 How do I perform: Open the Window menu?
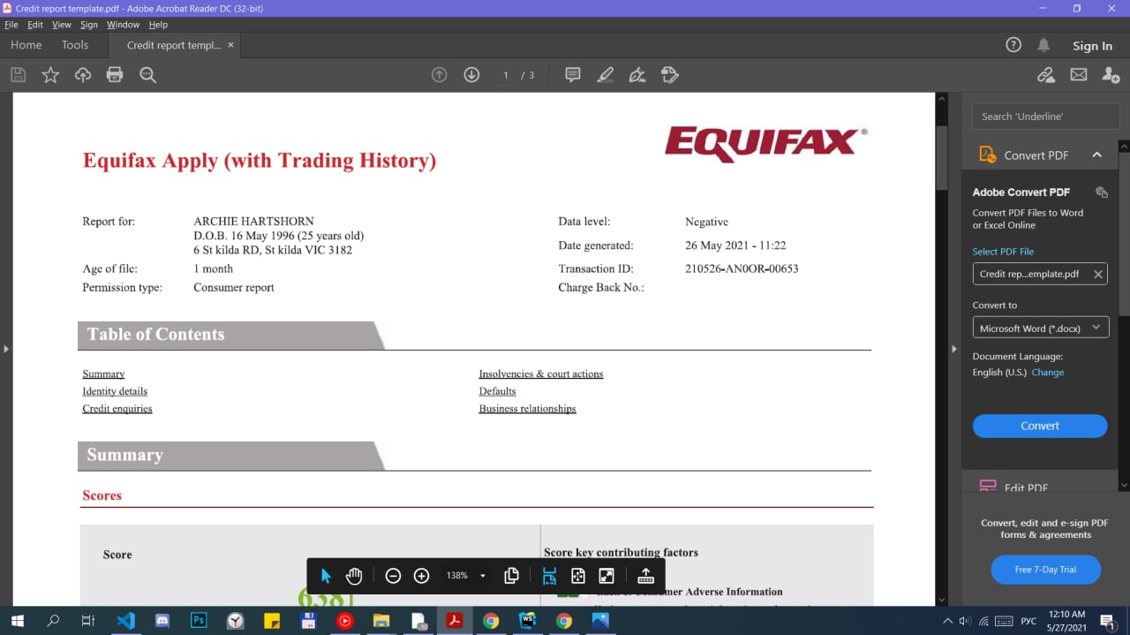pos(124,25)
